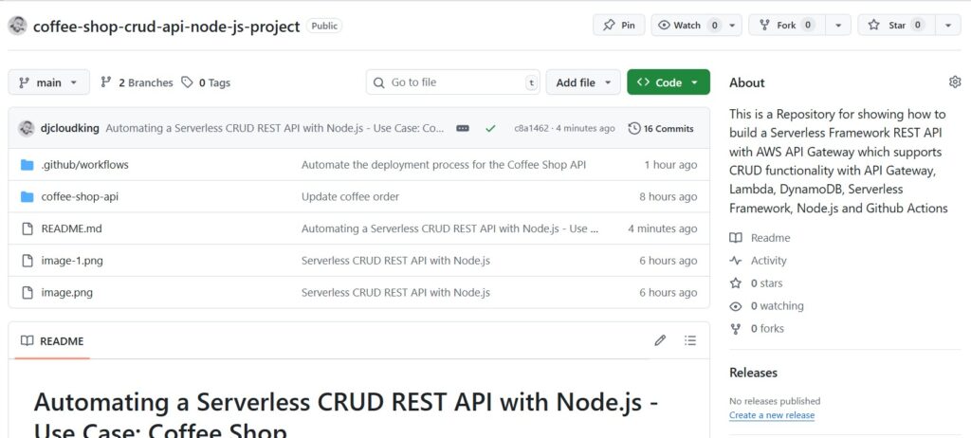This screenshot has width=971, height=438.
Task: Pin this repository
Action: [x=618, y=26]
